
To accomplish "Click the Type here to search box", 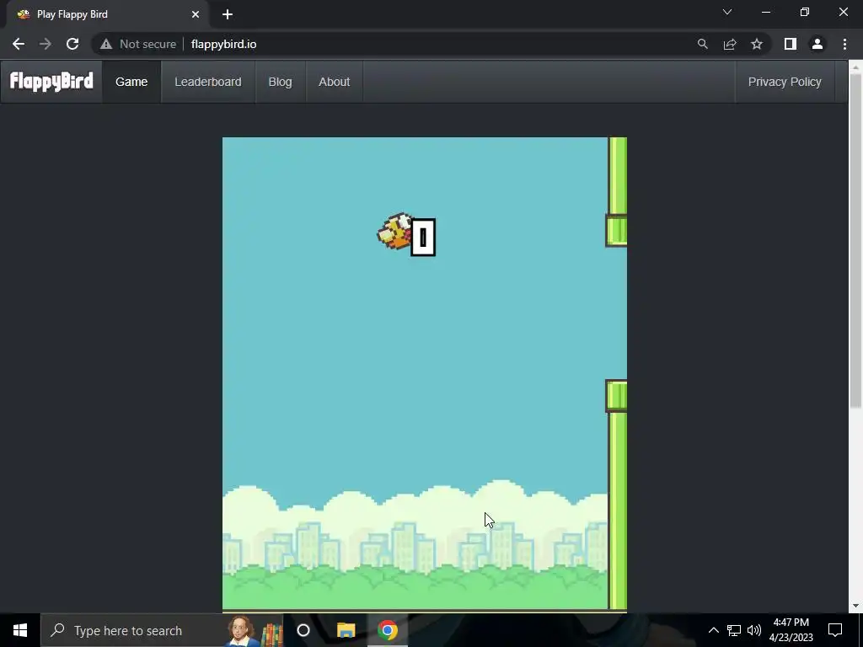I will tap(162, 630).
